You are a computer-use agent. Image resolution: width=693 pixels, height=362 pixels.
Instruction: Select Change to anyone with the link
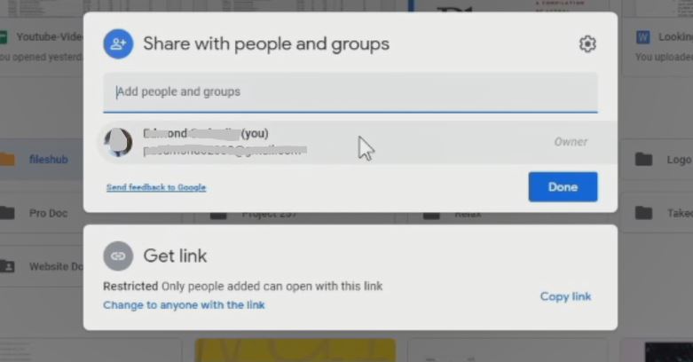point(184,305)
